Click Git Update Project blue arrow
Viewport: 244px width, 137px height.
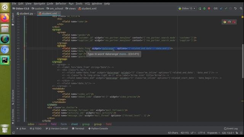pos(221,8)
